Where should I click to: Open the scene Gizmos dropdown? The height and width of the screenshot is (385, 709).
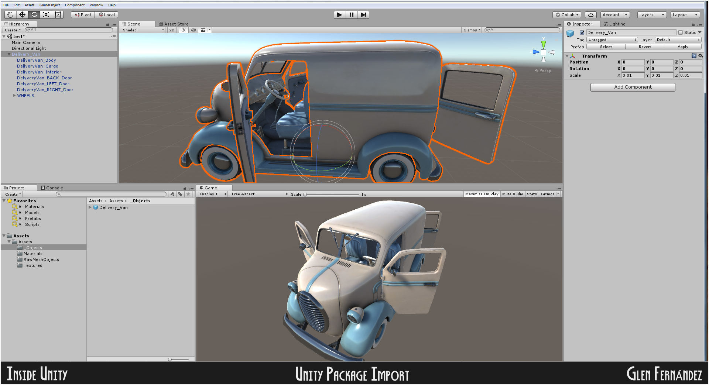pos(472,30)
